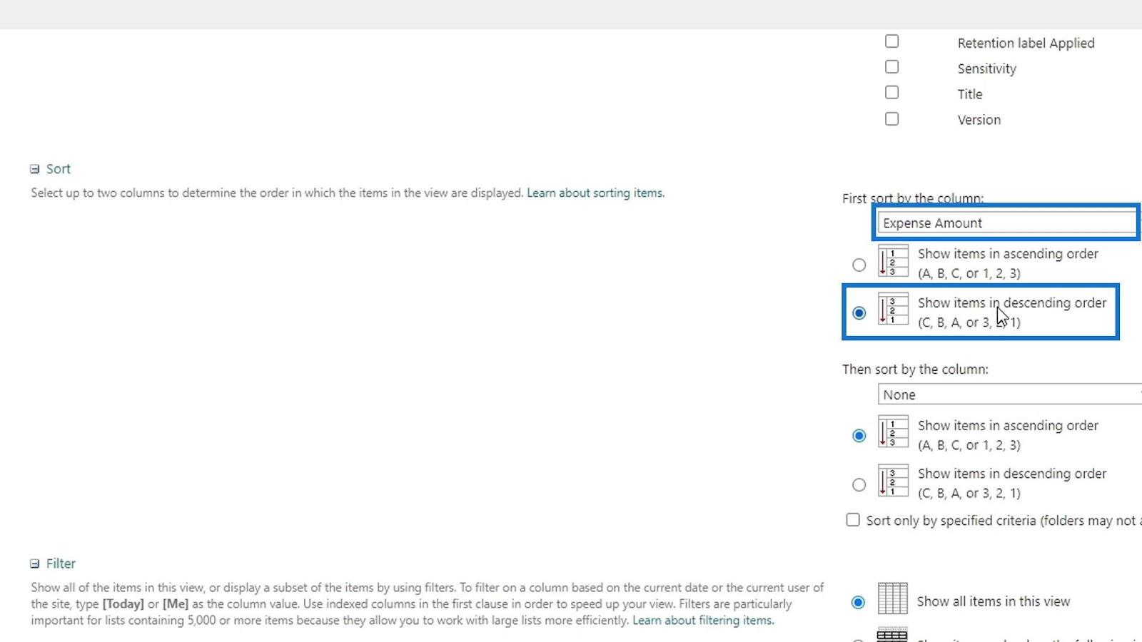Open the Then sort by column dropdown
The width and height of the screenshot is (1142, 642).
[x=1009, y=394]
